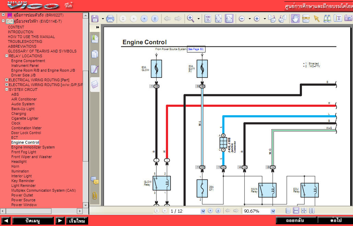Open HOW TO USE THIS MANUAL
Screen dimensions: 353x226
31,37
